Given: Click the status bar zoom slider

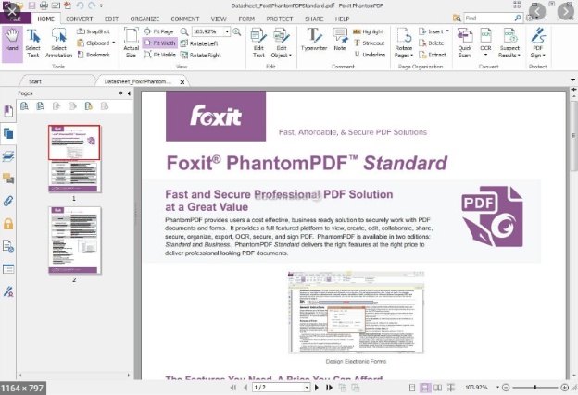Looking at the screenshot, I should pyautogui.click(x=534, y=388).
